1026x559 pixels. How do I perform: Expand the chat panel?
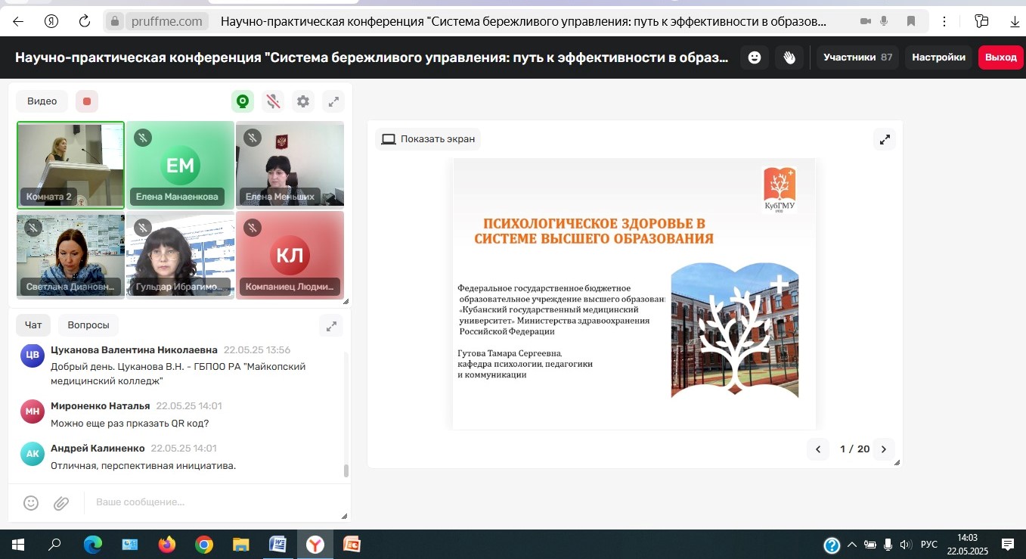click(x=331, y=326)
